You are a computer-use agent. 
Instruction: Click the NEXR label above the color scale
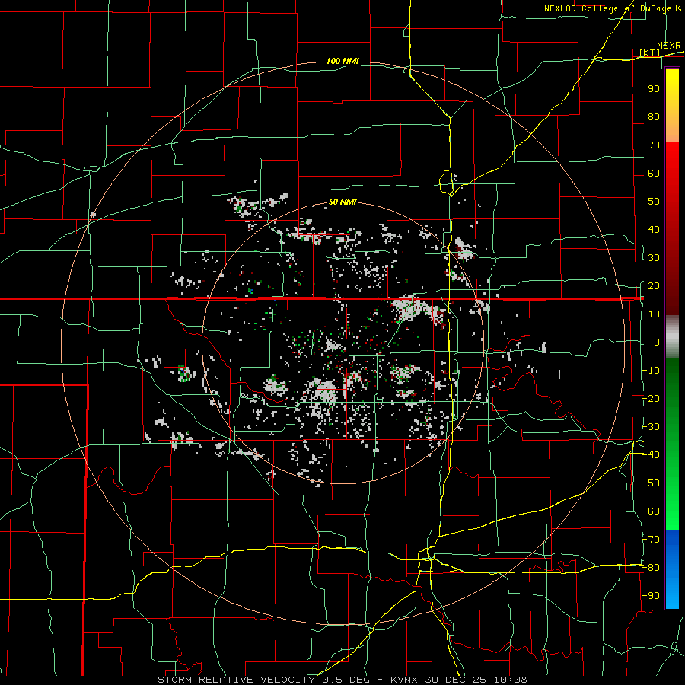tap(669, 46)
